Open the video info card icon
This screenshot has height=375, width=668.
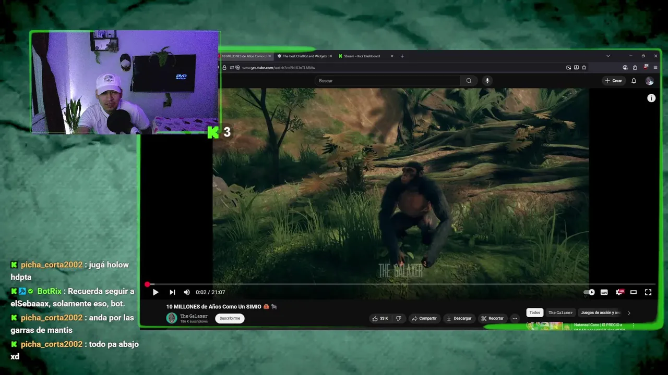[651, 98]
